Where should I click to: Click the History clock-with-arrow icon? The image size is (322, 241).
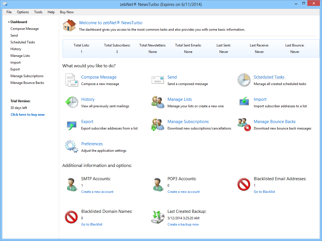point(71,102)
